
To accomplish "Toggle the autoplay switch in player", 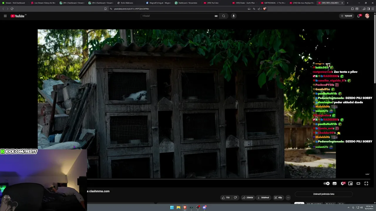I will 327,183.
